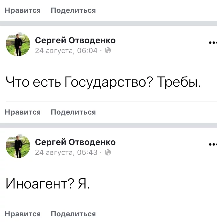Share the post "Иноагент? Я."
This screenshot has height=223, width=217.
point(73,214)
